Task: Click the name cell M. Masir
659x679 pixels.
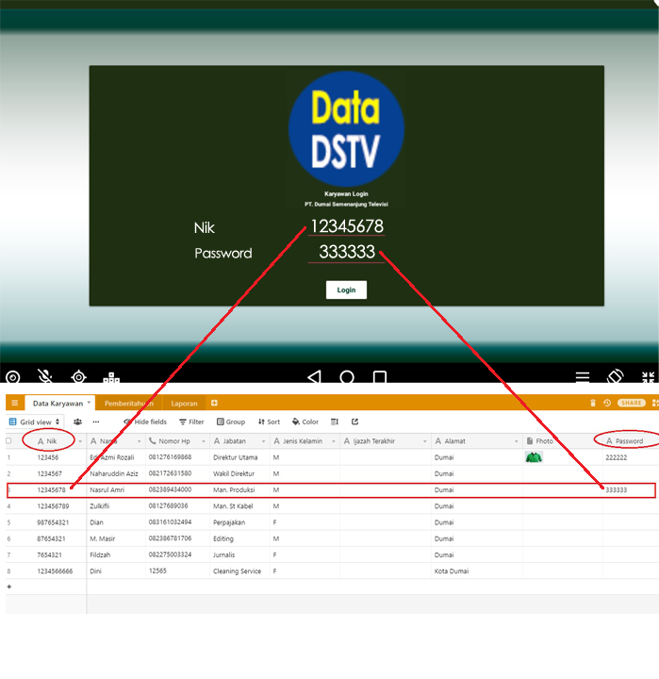Action: coord(116,538)
